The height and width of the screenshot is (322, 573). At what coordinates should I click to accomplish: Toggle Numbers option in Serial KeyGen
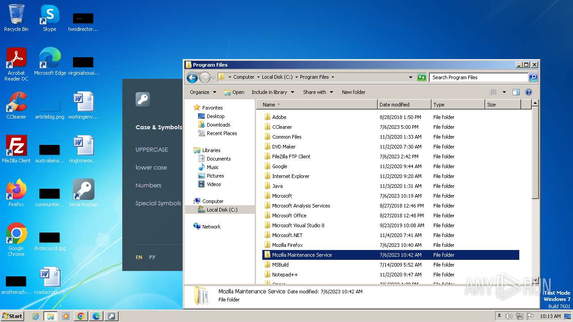148,186
